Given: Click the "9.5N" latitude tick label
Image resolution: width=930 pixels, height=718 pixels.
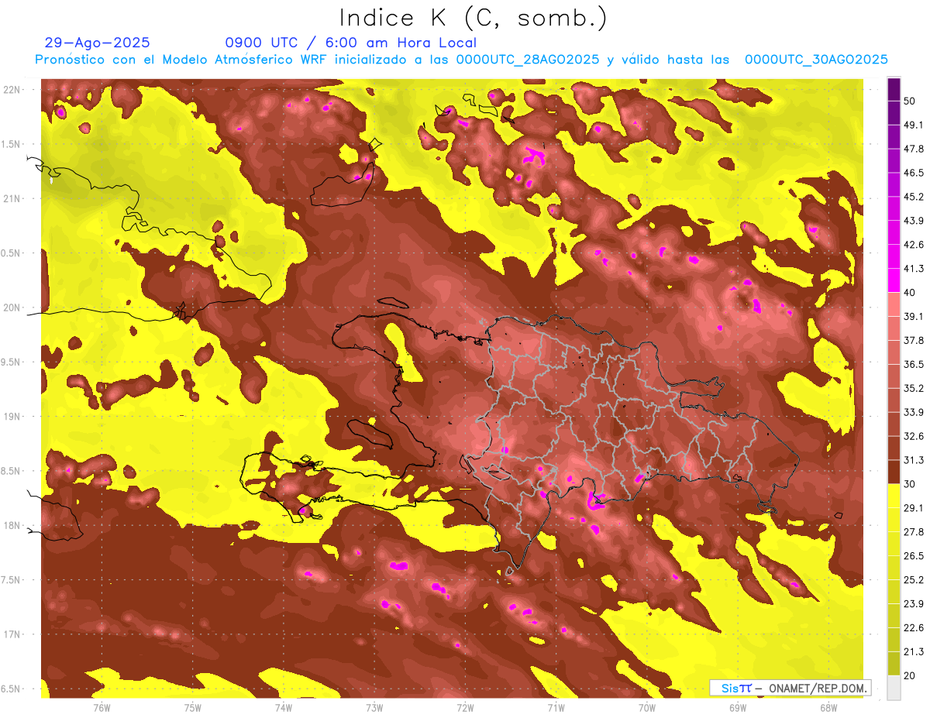Looking at the screenshot, I should [12, 362].
